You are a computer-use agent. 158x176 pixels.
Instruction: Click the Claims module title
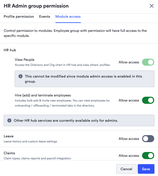click(9, 153)
